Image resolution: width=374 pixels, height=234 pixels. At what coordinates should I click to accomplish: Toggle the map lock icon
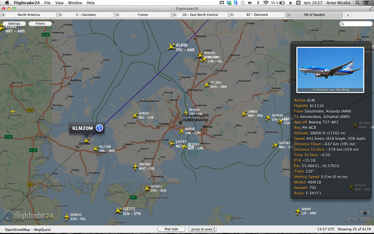coord(365,212)
